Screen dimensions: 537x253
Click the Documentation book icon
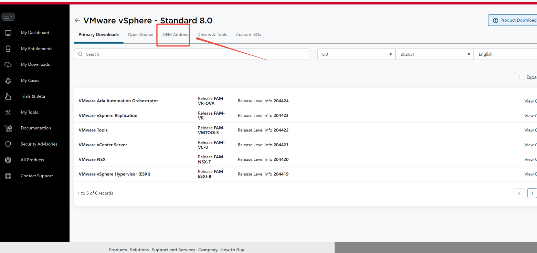click(8, 128)
